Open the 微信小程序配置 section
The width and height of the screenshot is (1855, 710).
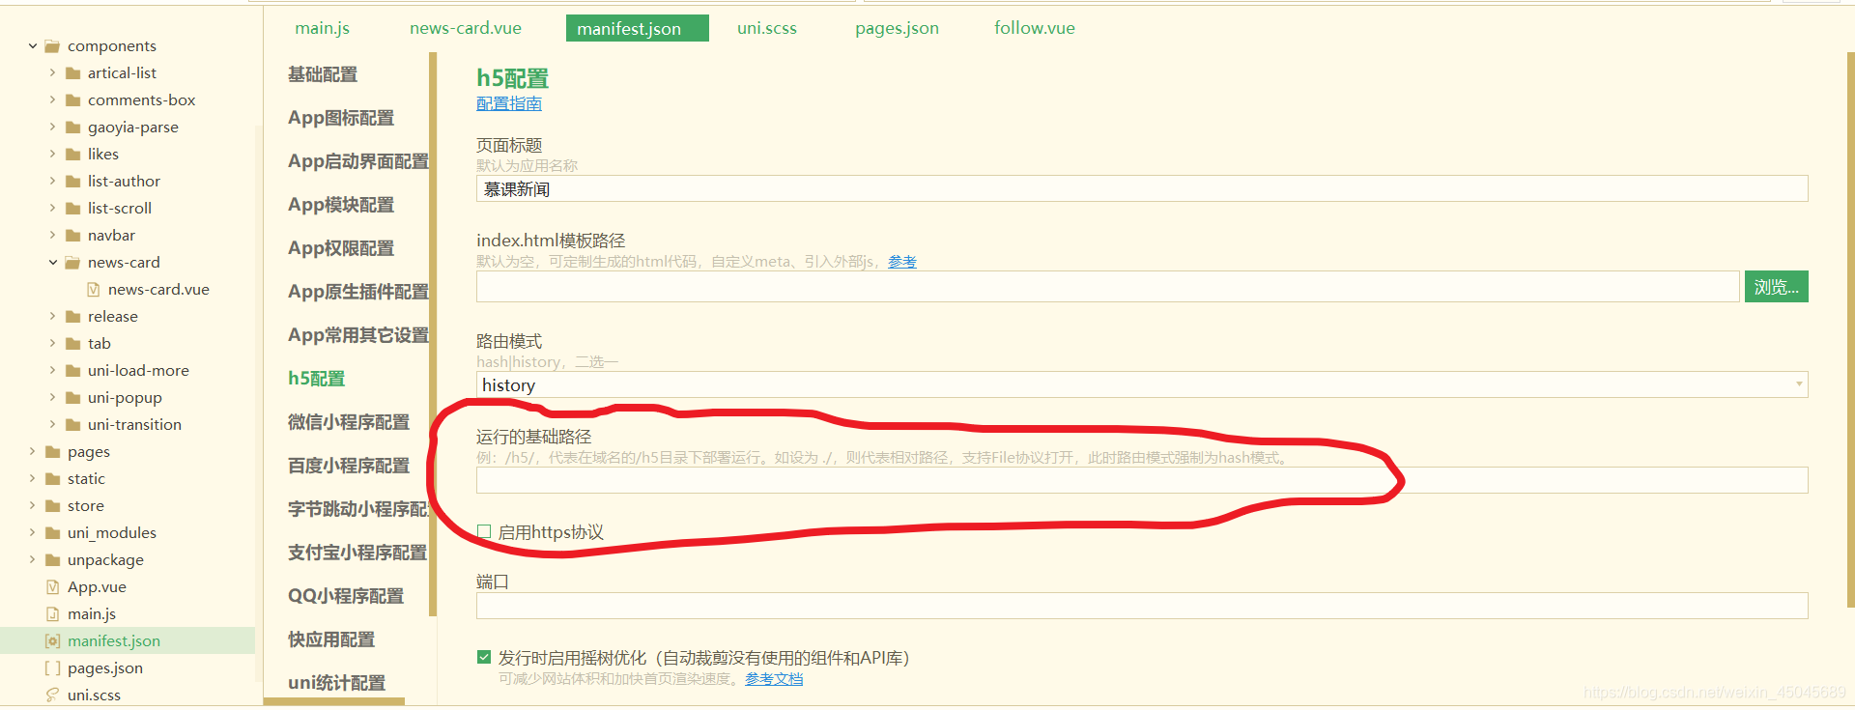pos(349,422)
